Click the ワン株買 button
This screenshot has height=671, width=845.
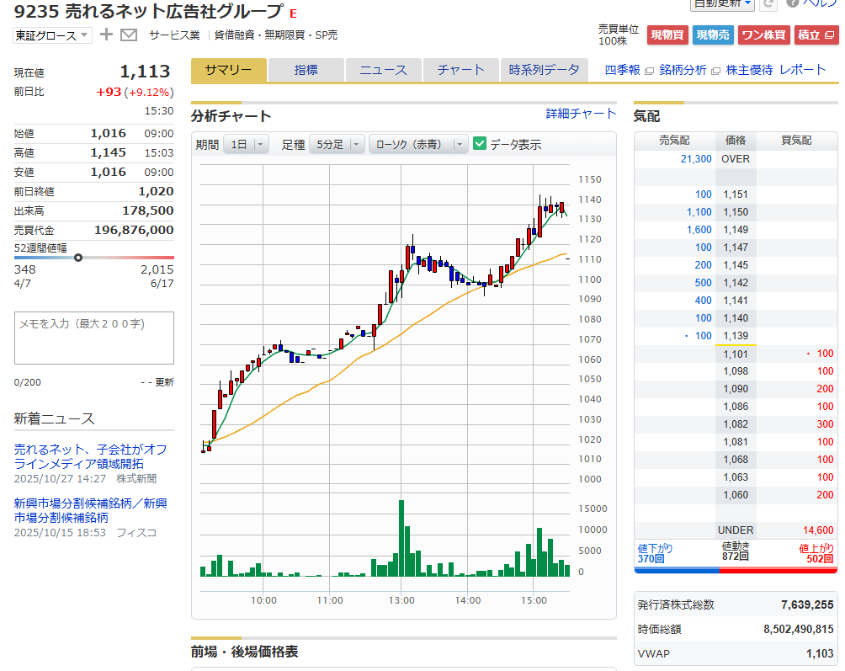(x=763, y=35)
